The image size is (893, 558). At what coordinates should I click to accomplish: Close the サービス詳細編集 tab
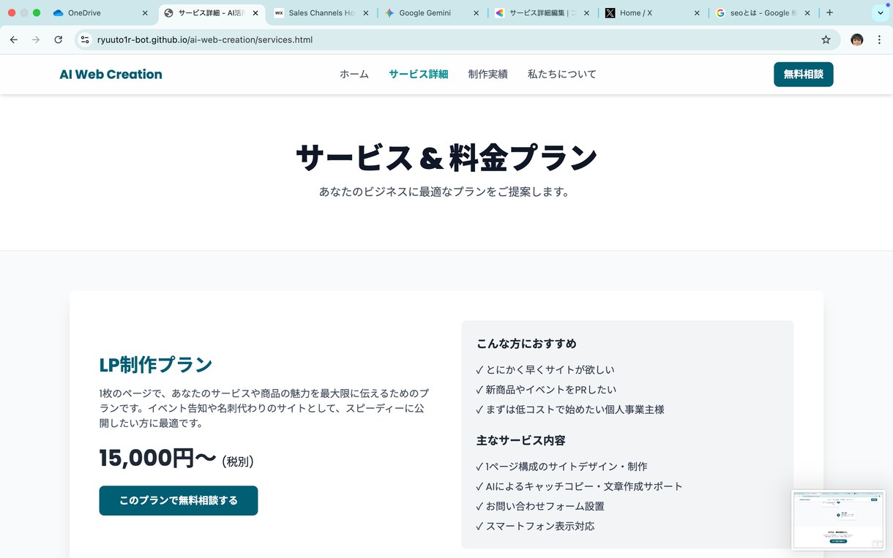587,12
